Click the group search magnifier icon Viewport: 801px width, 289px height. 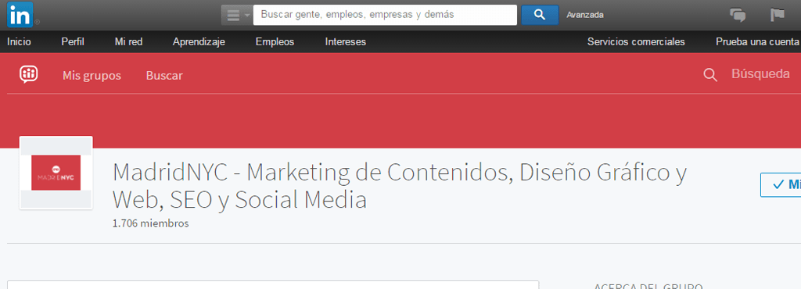[x=710, y=76]
